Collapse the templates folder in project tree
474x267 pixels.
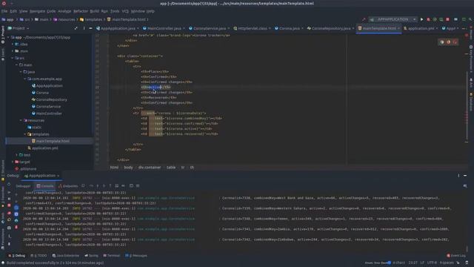coord(25,134)
